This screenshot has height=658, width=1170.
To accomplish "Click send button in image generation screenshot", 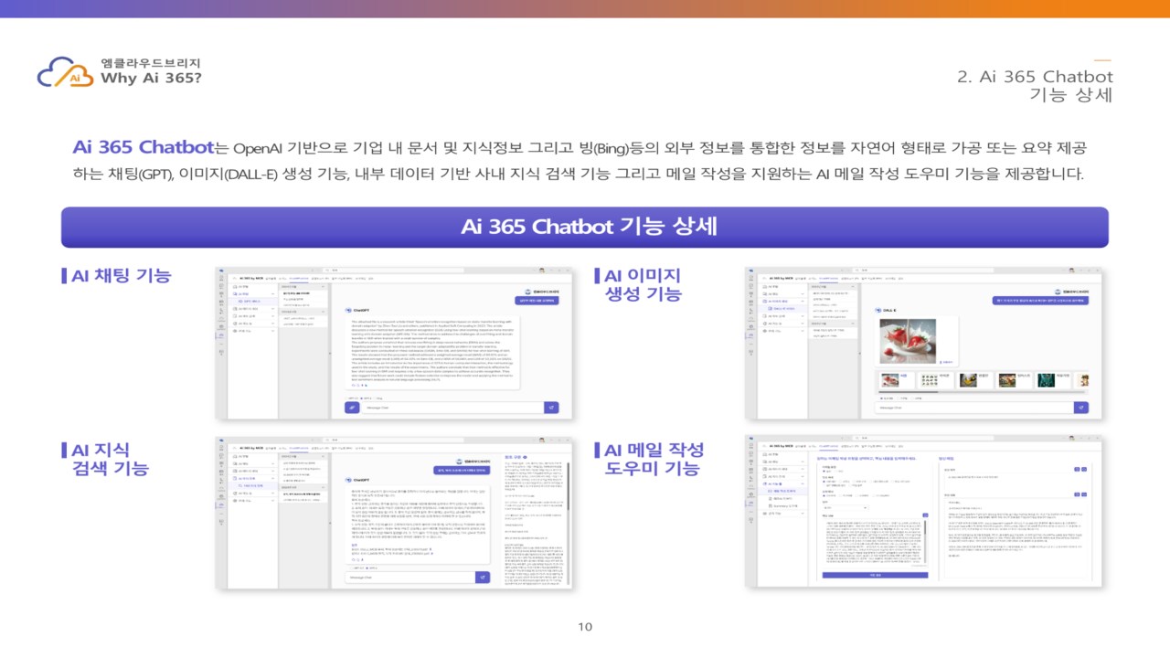I will [x=1081, y=408].
